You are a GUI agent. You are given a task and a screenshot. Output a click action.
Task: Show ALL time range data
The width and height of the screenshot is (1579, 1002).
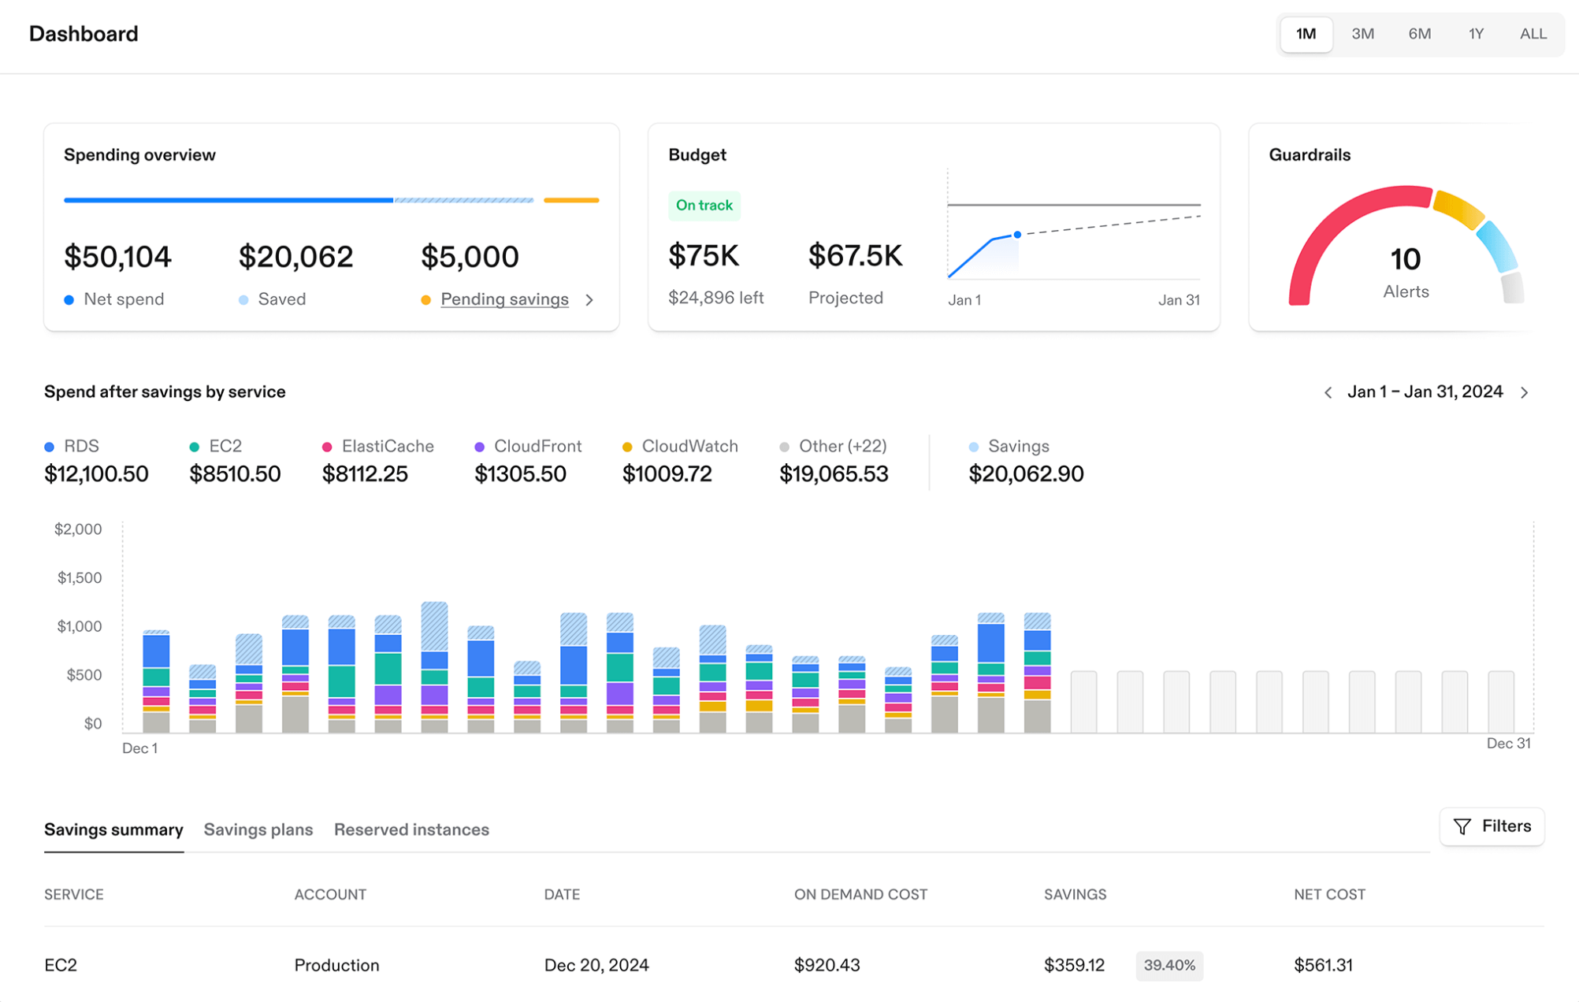[x=1533, y=34]
